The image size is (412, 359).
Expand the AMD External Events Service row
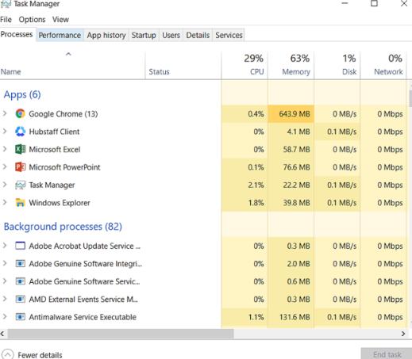pyautogui.click(x=5, y=299)
